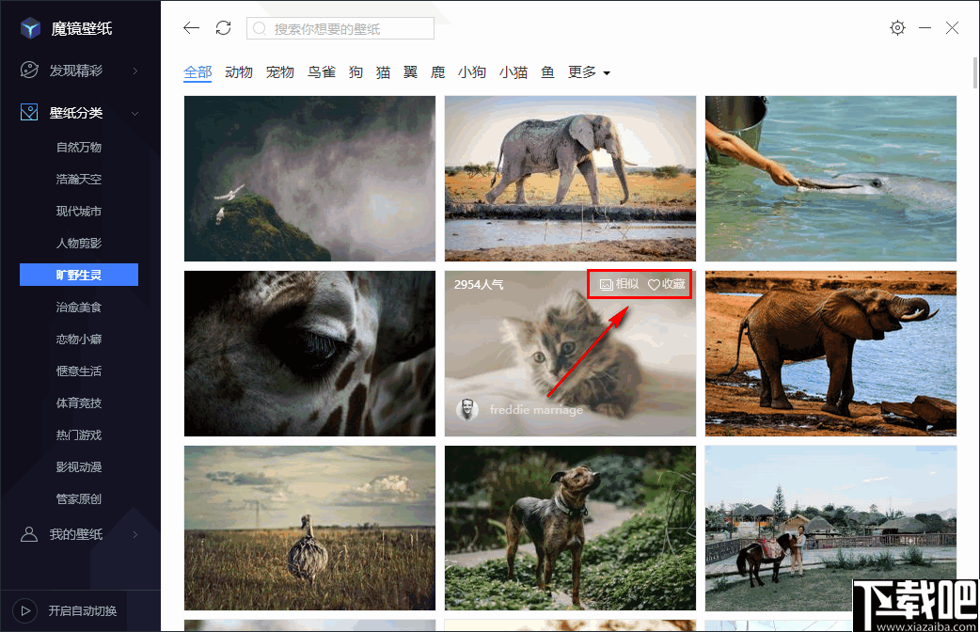
Task: Click the 我的壁纸 user icon
Action: point(29,534)
